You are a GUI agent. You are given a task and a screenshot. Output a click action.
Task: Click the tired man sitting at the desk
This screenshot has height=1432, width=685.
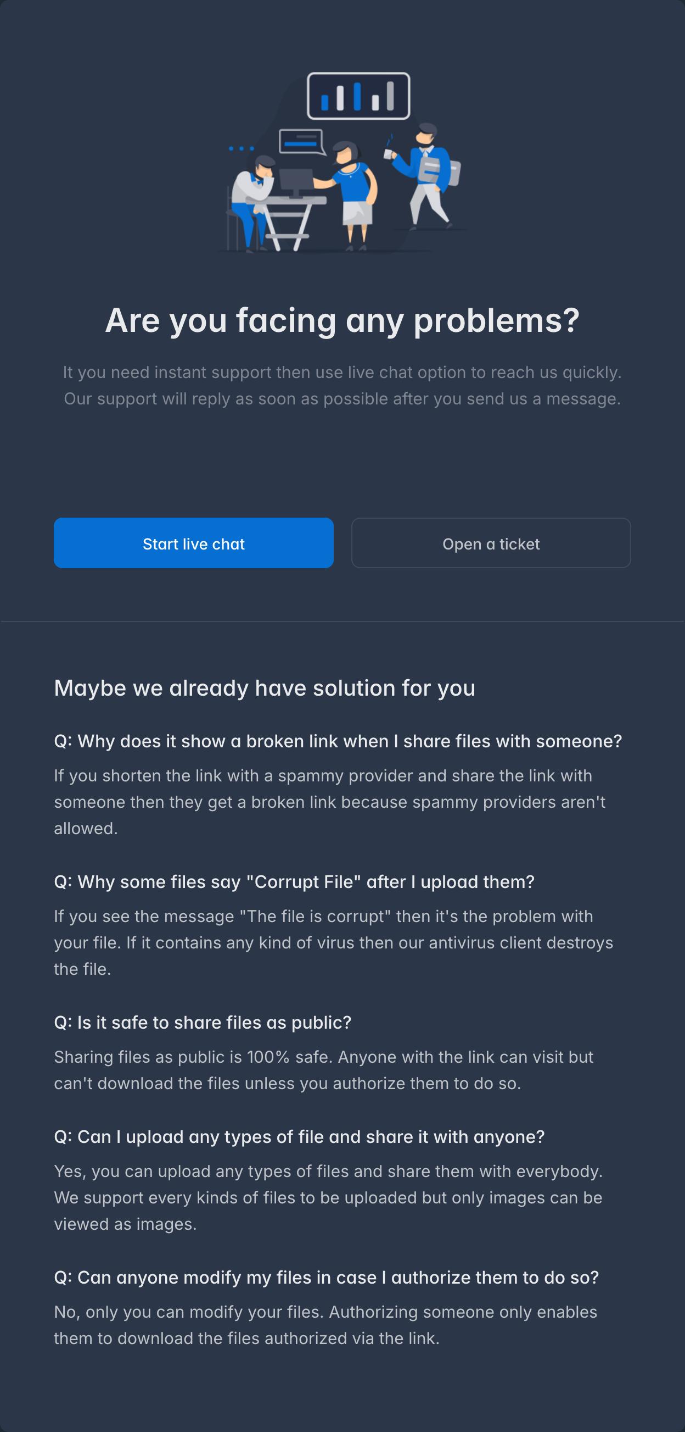252,200
